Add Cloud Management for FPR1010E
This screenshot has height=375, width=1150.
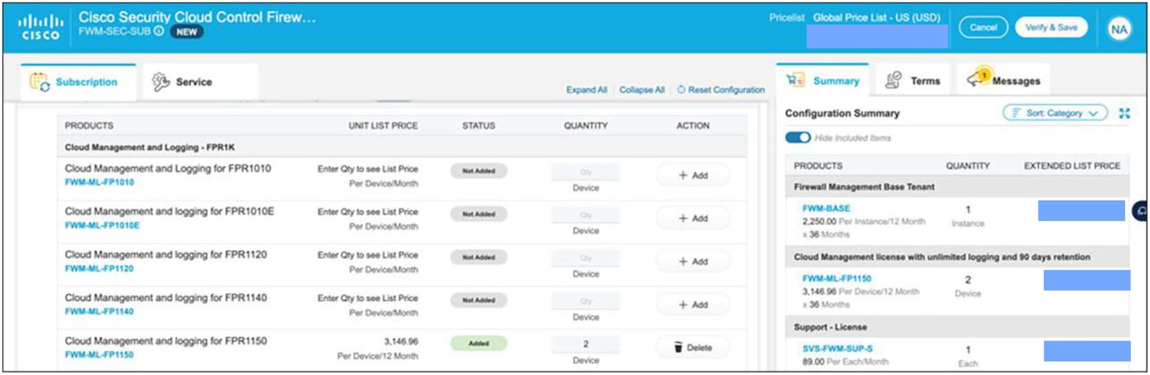pyautogui.click(x=693, y=218)
